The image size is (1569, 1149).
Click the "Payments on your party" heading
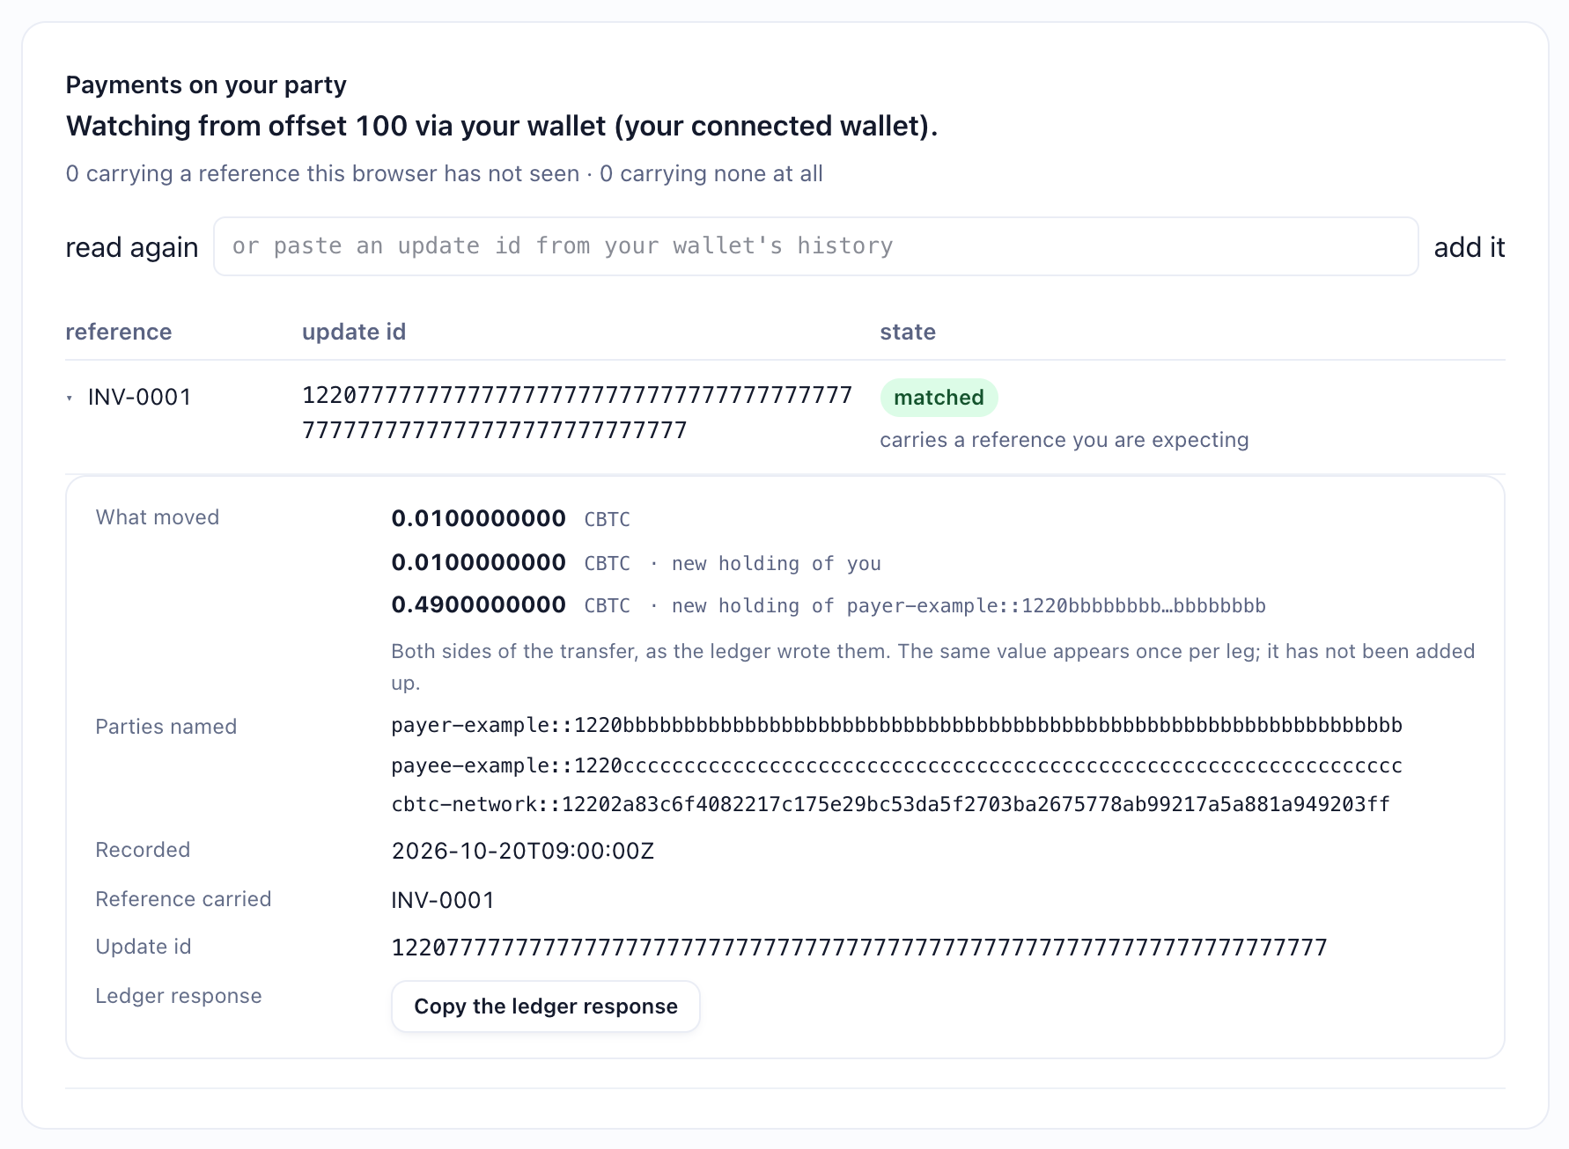click(x=206, y=84)
